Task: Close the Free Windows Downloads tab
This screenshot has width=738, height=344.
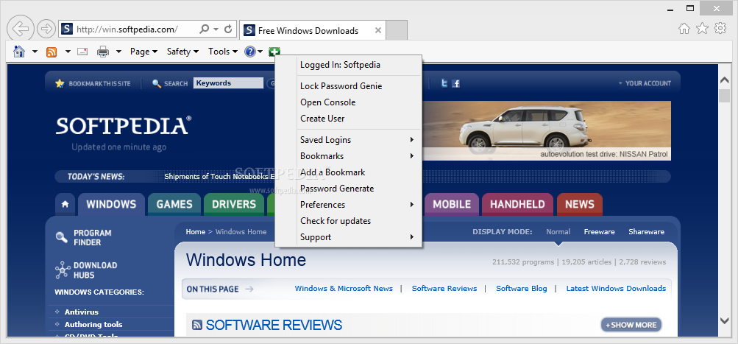Action: pyautogui.click(x=378, y=31)
